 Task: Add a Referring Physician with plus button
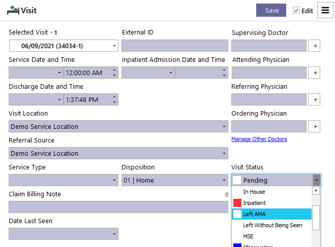click(x=314, y=99)
